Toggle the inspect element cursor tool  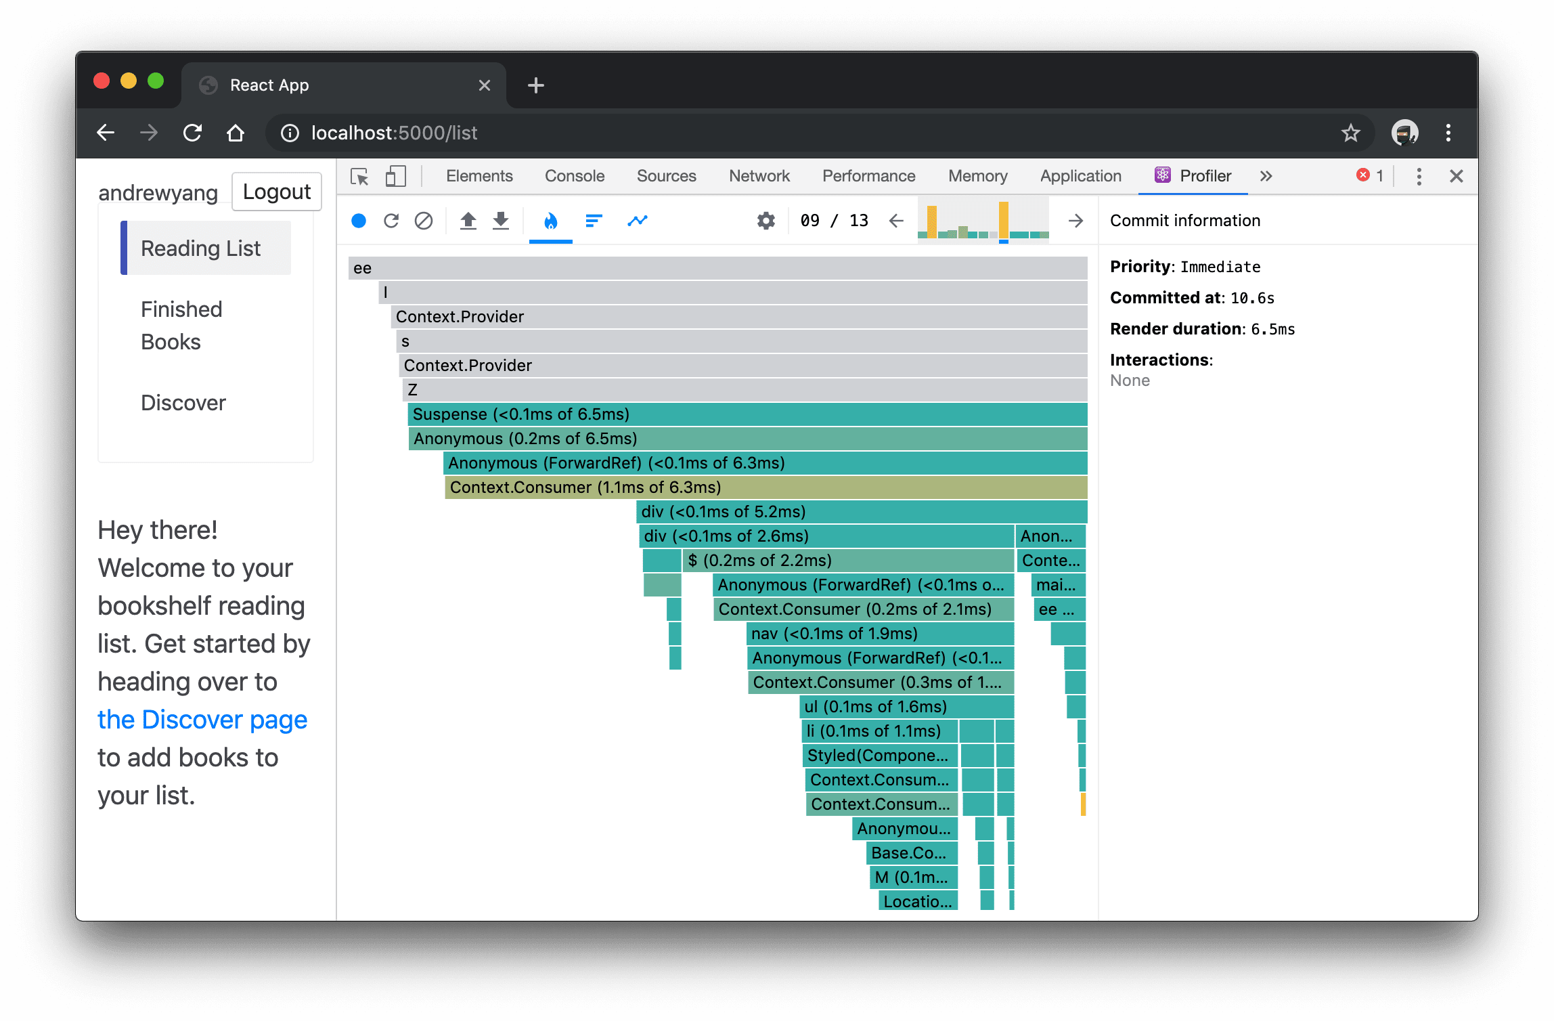point(359,175)
